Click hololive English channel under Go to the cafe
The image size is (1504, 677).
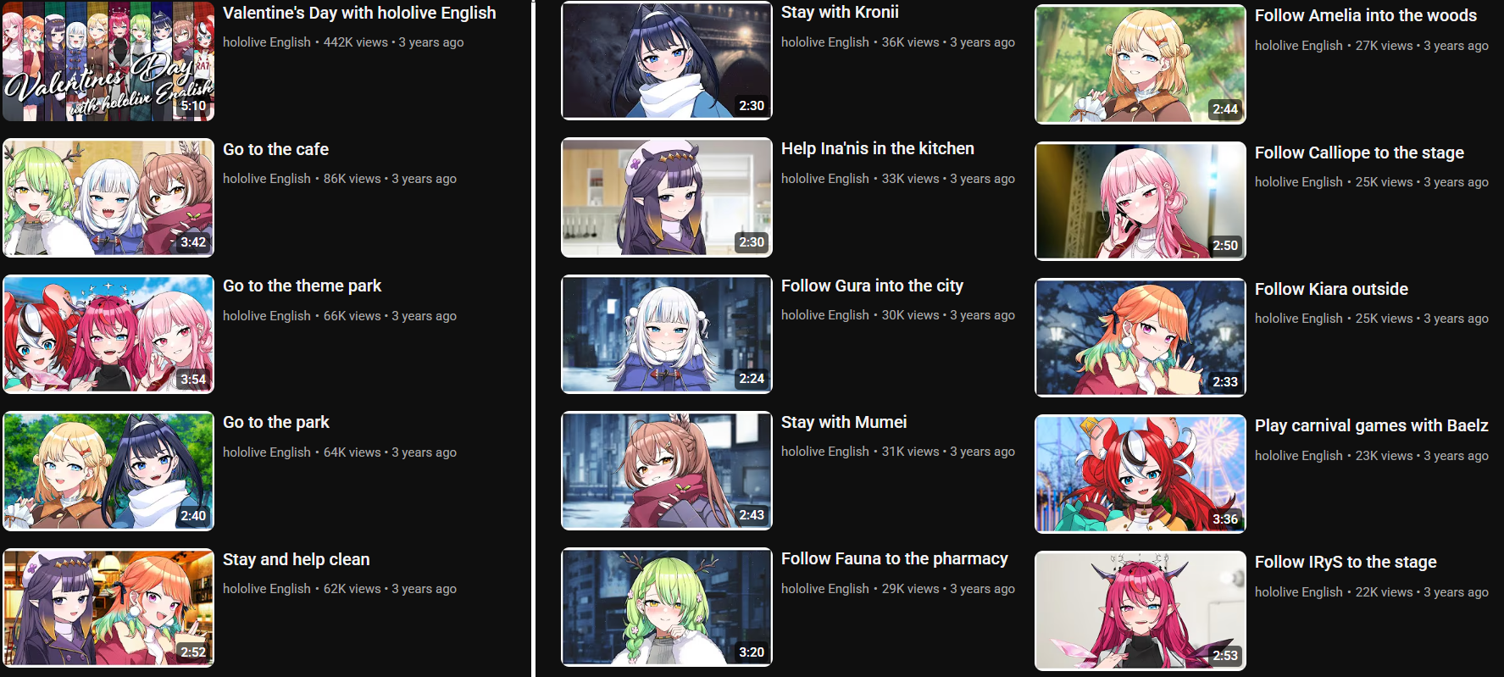(x=266, y=179)
